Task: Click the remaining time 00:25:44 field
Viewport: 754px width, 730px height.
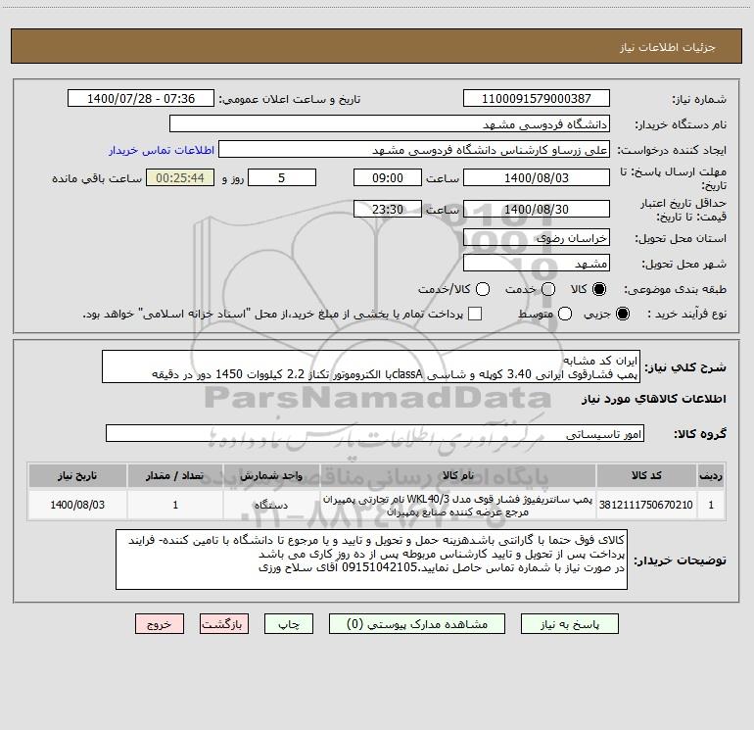Action: (180, 177)
